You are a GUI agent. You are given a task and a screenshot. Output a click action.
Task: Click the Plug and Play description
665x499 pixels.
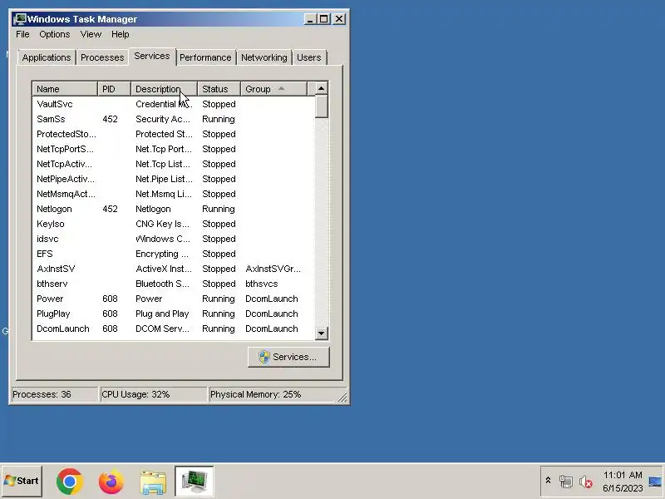162,314
